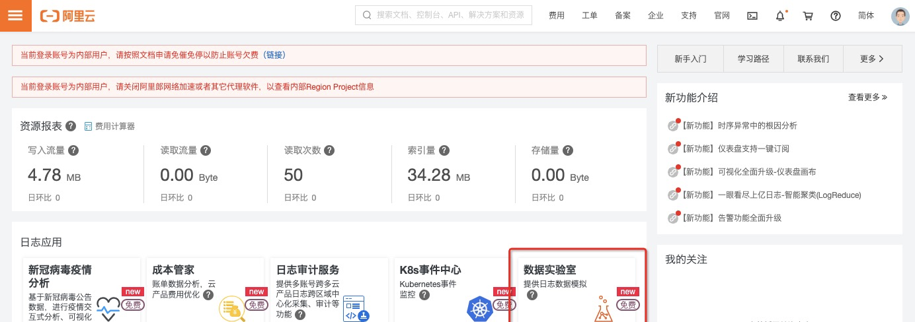The height and width of the screenshot is (322, 915).
Task: Open the 费用 menu
Action: (557, 16)
